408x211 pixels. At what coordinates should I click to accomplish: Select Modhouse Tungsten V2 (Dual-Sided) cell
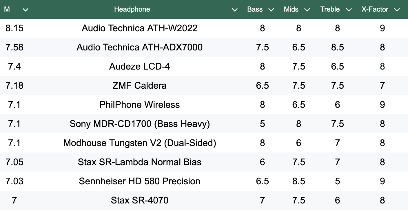[x=139, y=143]
